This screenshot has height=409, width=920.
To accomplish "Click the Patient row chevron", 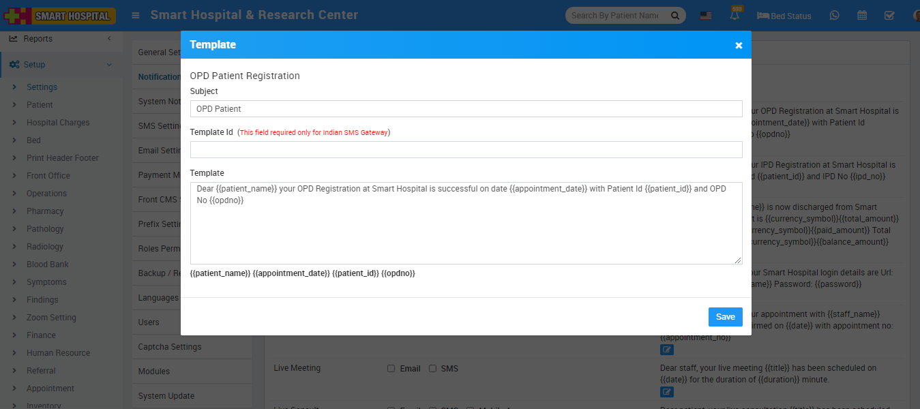I will click(14, 105).
